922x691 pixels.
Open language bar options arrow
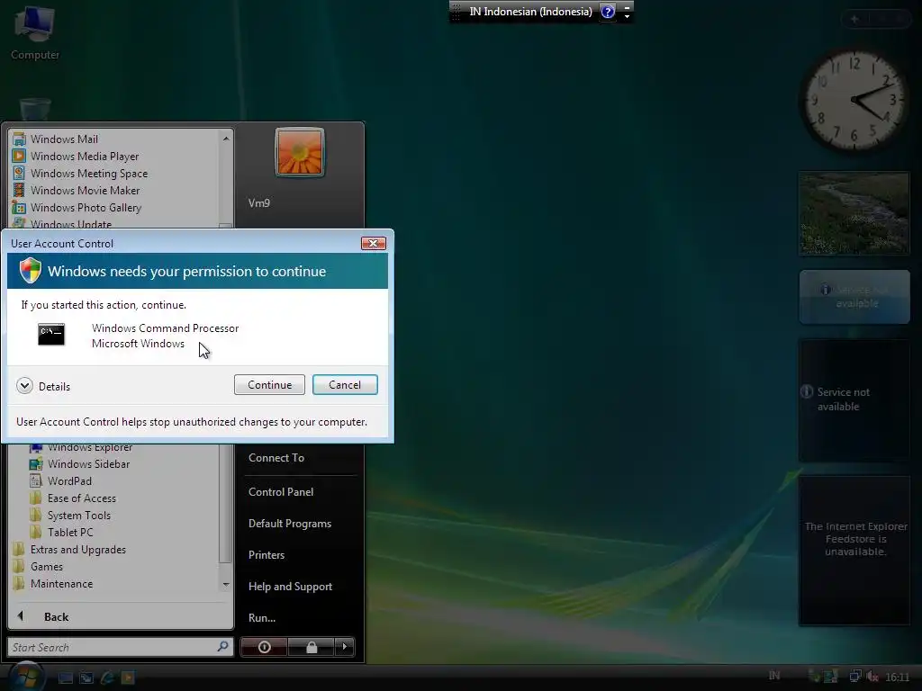tap(627, 16)
